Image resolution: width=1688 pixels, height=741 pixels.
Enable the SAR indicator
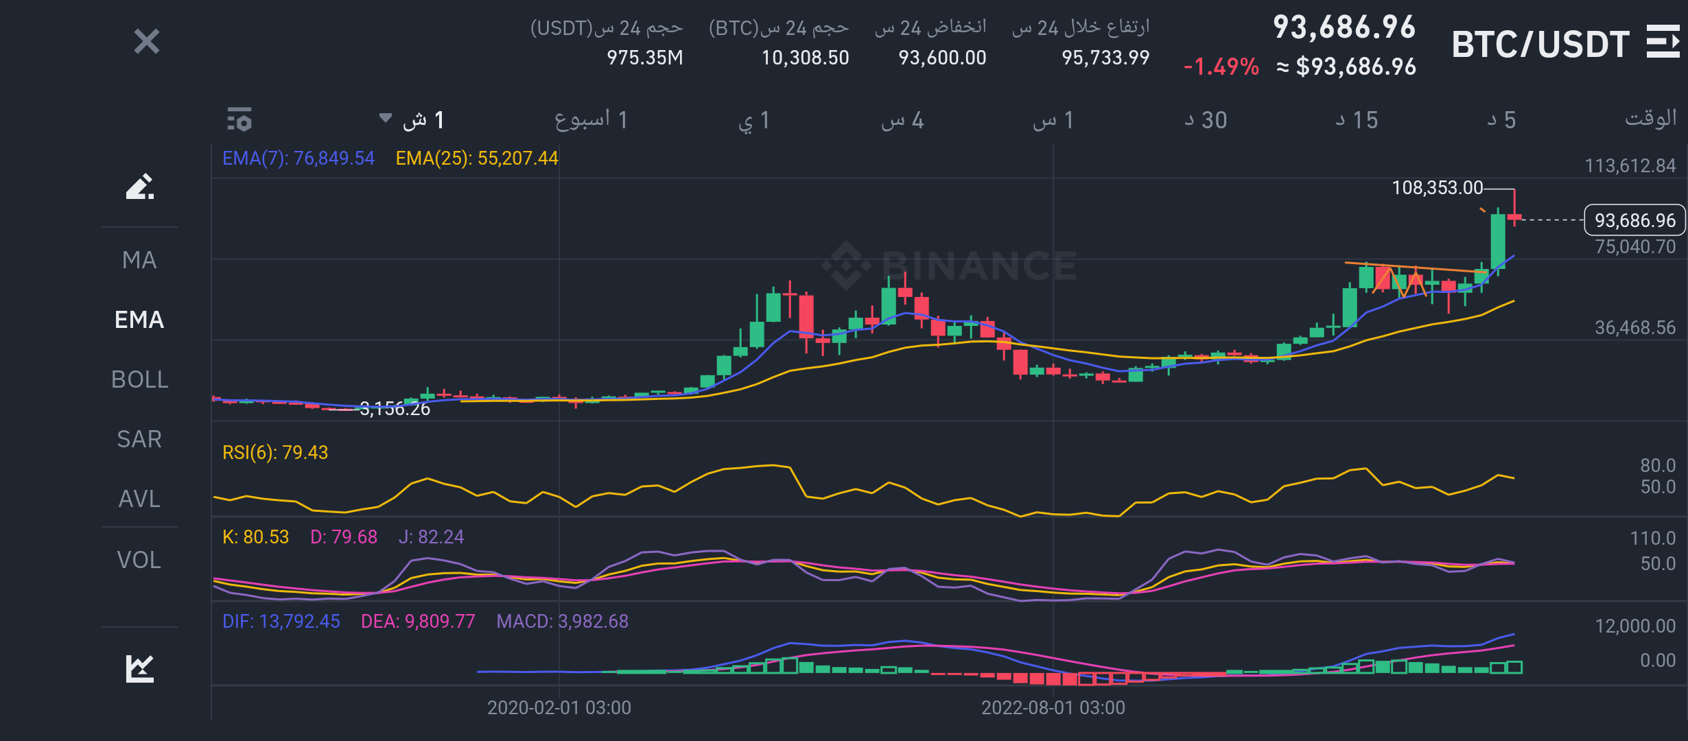(139, 439)
